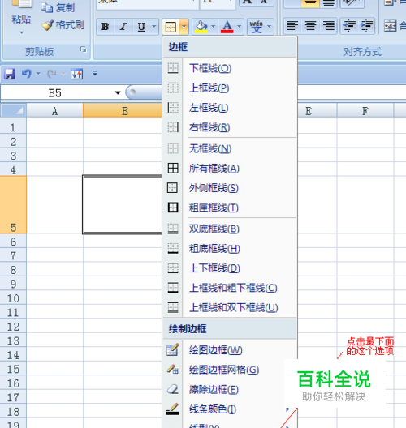Apply the red font color

click(x=227, y=27)
